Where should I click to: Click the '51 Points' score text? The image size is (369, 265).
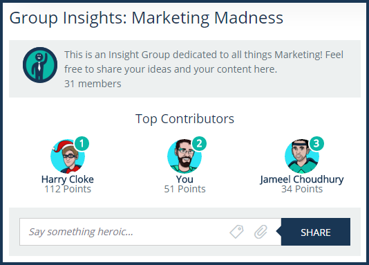click(184, 189)
